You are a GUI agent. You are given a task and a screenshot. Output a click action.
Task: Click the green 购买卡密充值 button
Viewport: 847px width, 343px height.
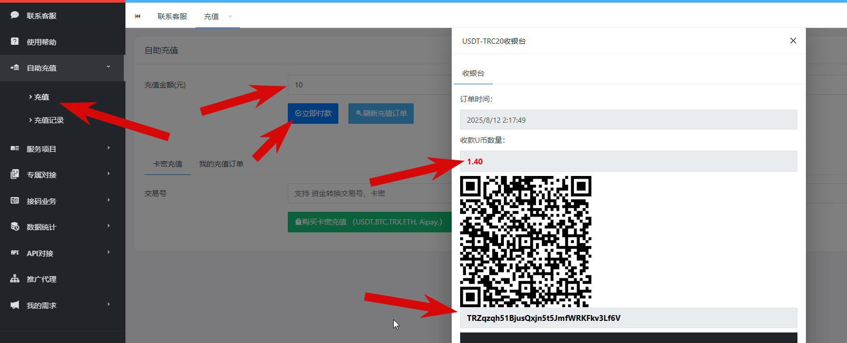tap(369, 222)
